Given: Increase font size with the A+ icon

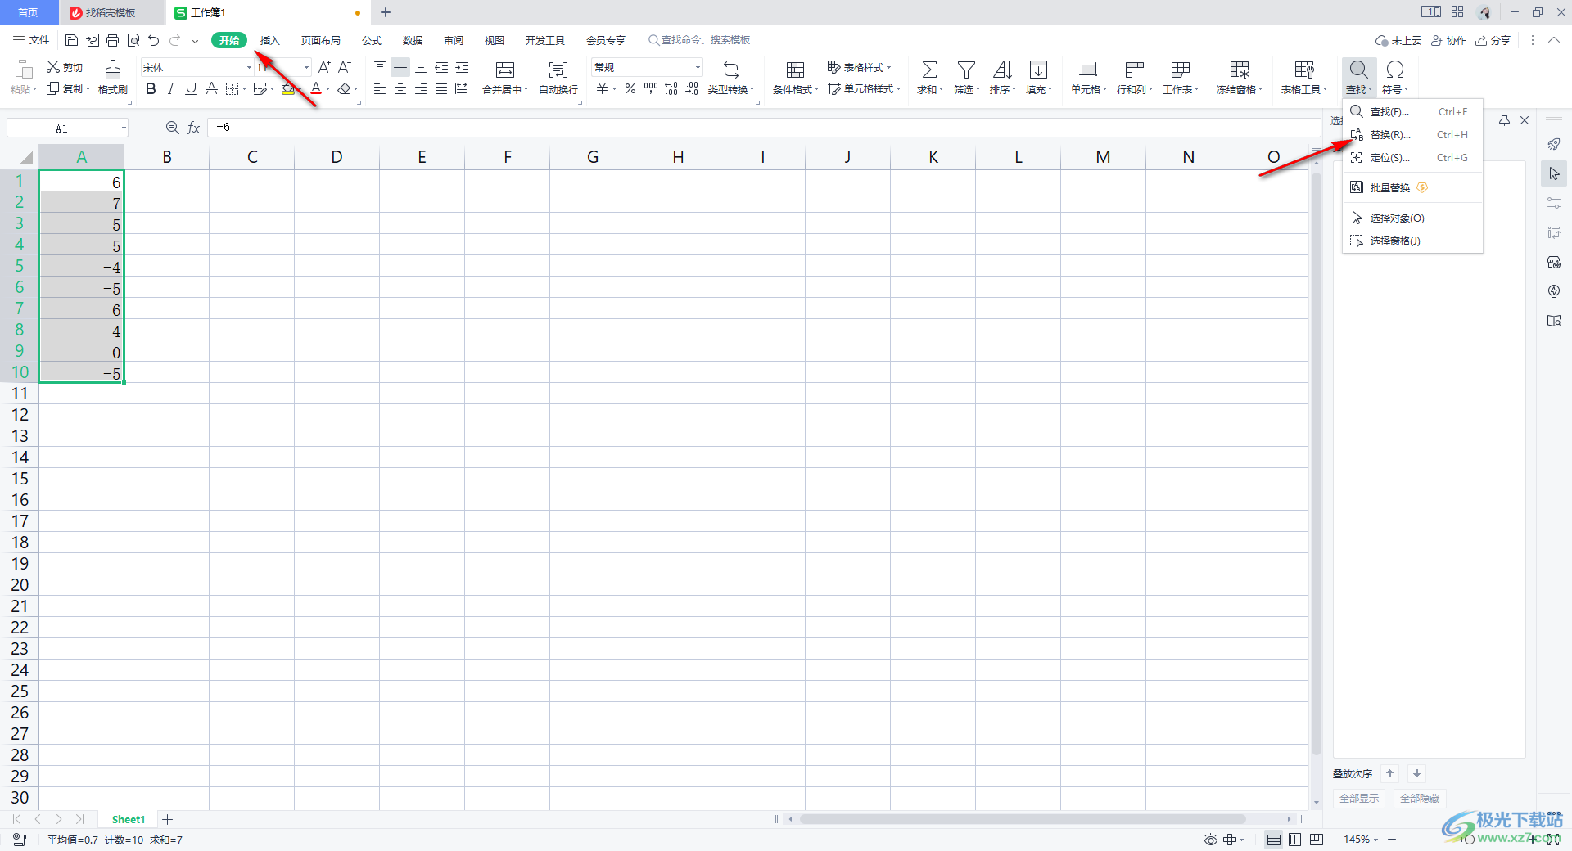Looking at the screenshot, I should click(324, 67).
